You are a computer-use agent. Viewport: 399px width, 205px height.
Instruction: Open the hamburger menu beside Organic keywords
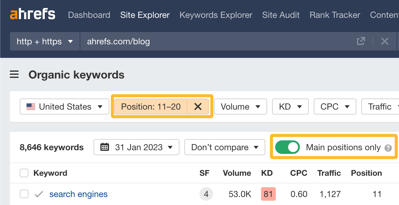pyautogui.click(x=14, y=74)
